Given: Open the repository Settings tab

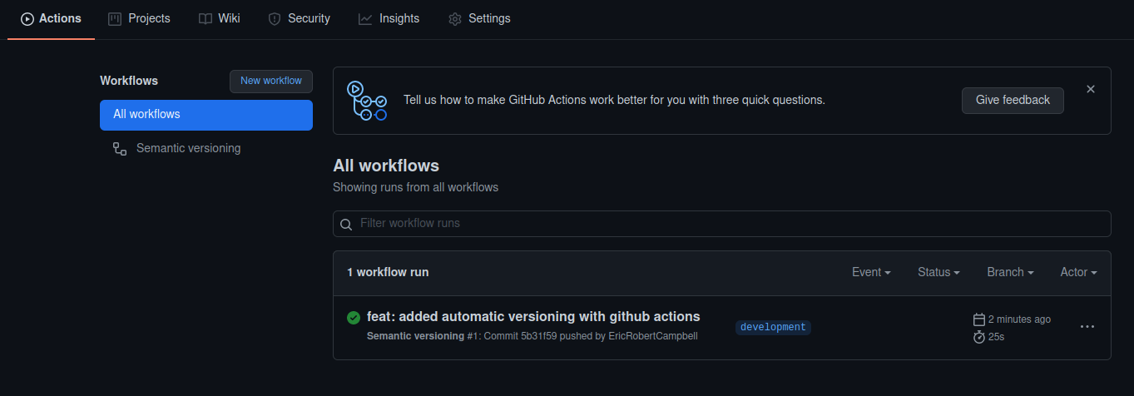Looking at the screenshot, I should [479, 18].
